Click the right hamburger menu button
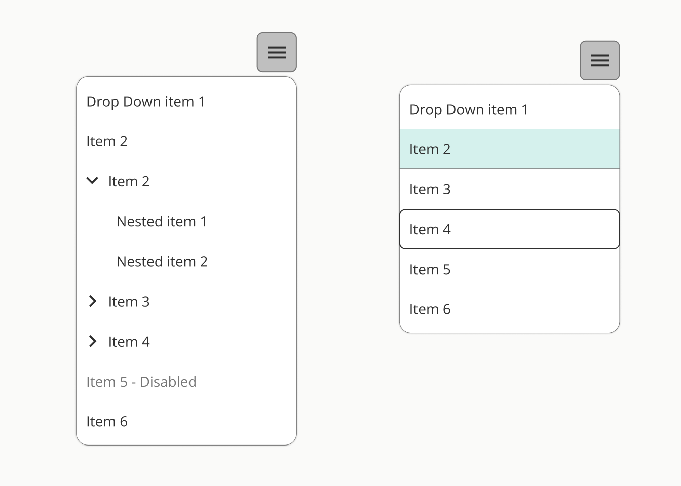This screenshot has width=681, height=486. tap(599, 61)
